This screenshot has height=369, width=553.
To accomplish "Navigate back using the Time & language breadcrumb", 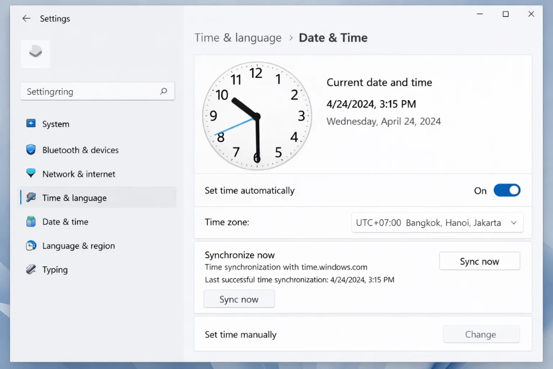I will point(238,37).
